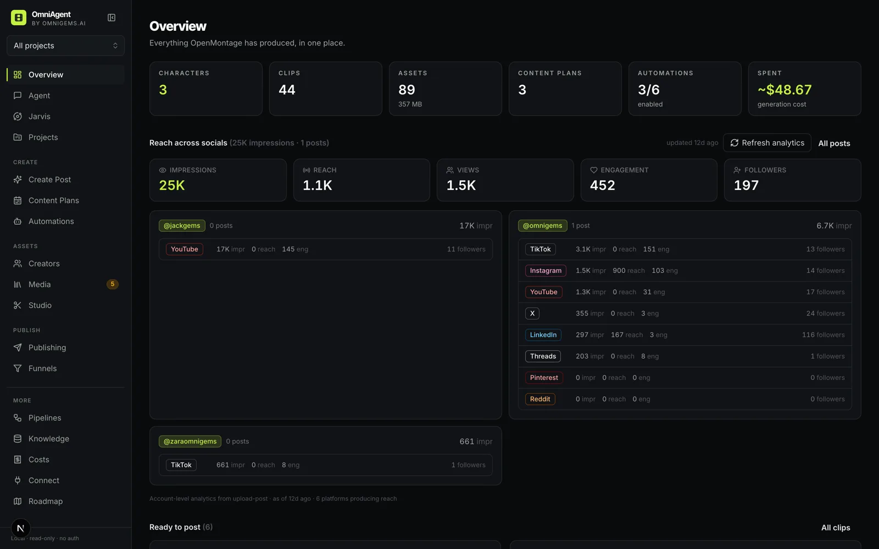This screenshot has height=549, width=879.
Task: Click the Funnels filter icon
Action: pos(18,368)
